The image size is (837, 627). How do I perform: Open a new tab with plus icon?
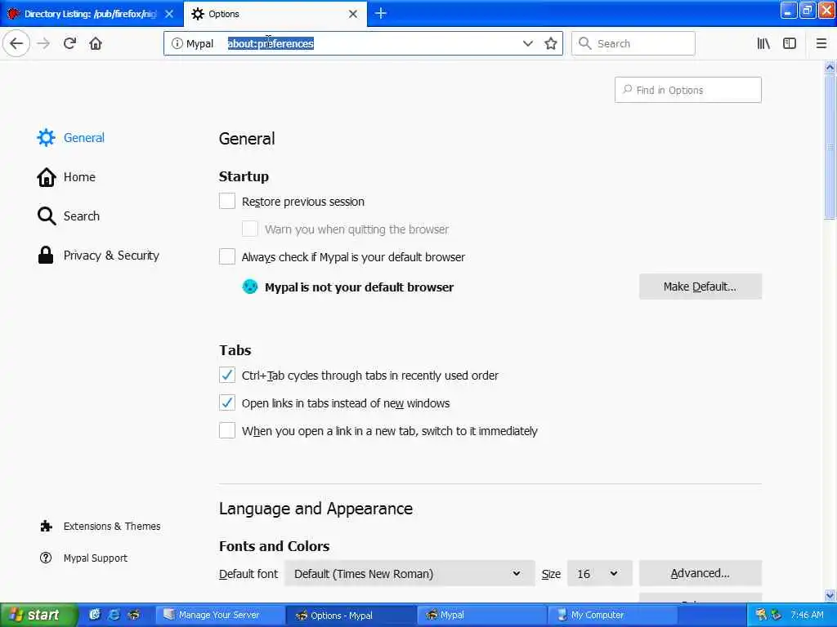(x=381, y=13)
